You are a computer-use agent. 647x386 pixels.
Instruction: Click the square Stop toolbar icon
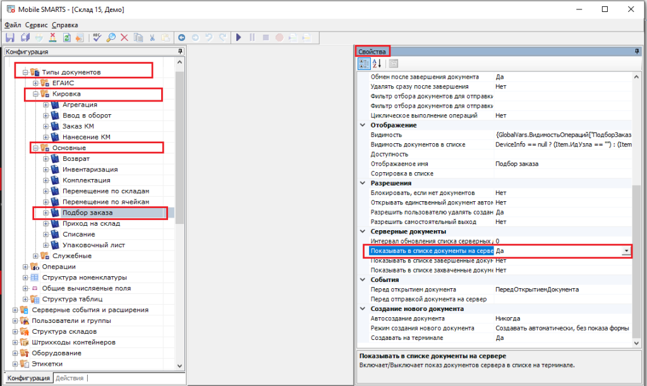(266, 37)
